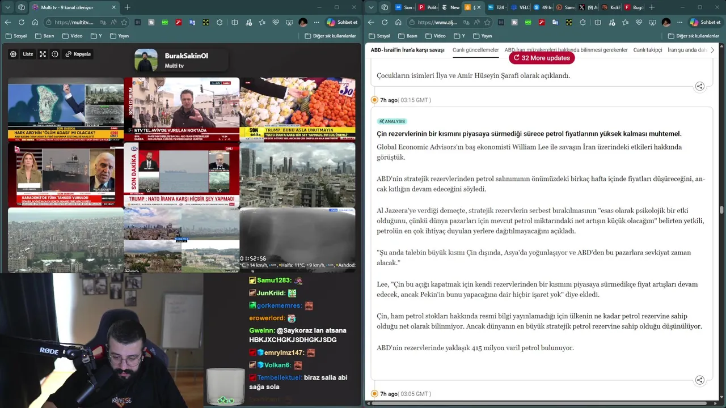Open Diğer sık kullanılanlar folder in left window

pos(331,36)
